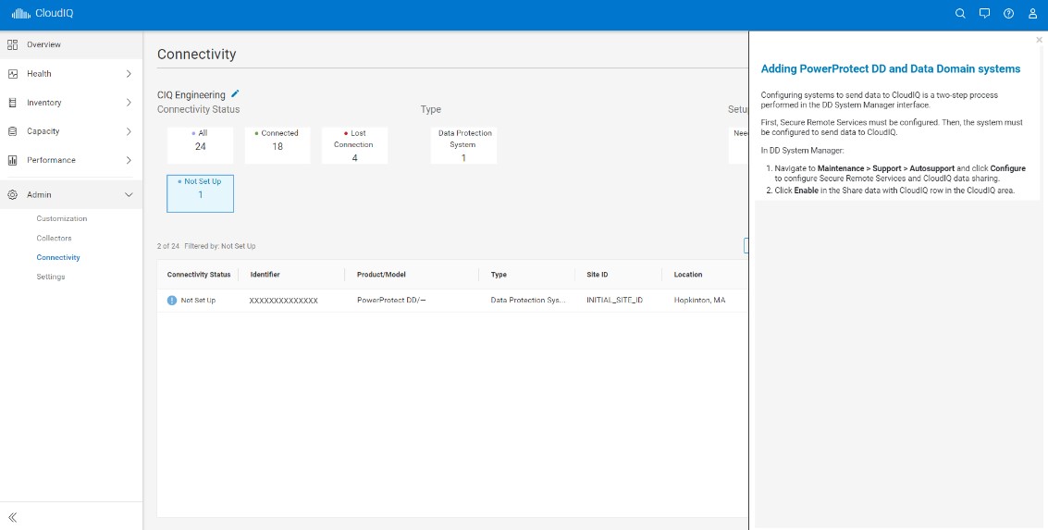This screenshot has width=1048, height=530.
Task: Click the Admin gear icon
Action: coord(13,195)
